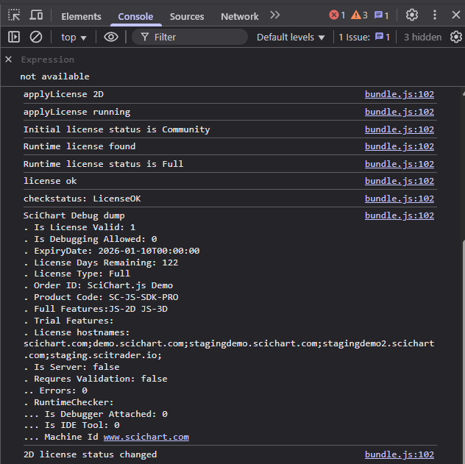The height and width of the screenshot is (464, 465).
Task: Click the 3 hidden messages label
Action: [x=422, y=38]
